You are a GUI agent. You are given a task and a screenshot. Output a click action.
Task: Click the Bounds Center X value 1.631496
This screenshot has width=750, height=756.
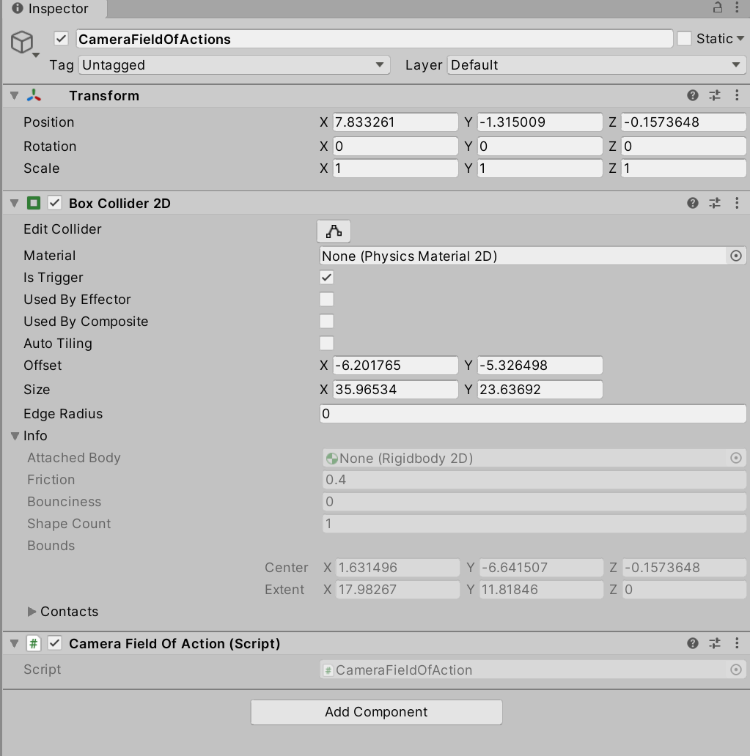pos(398,568)
